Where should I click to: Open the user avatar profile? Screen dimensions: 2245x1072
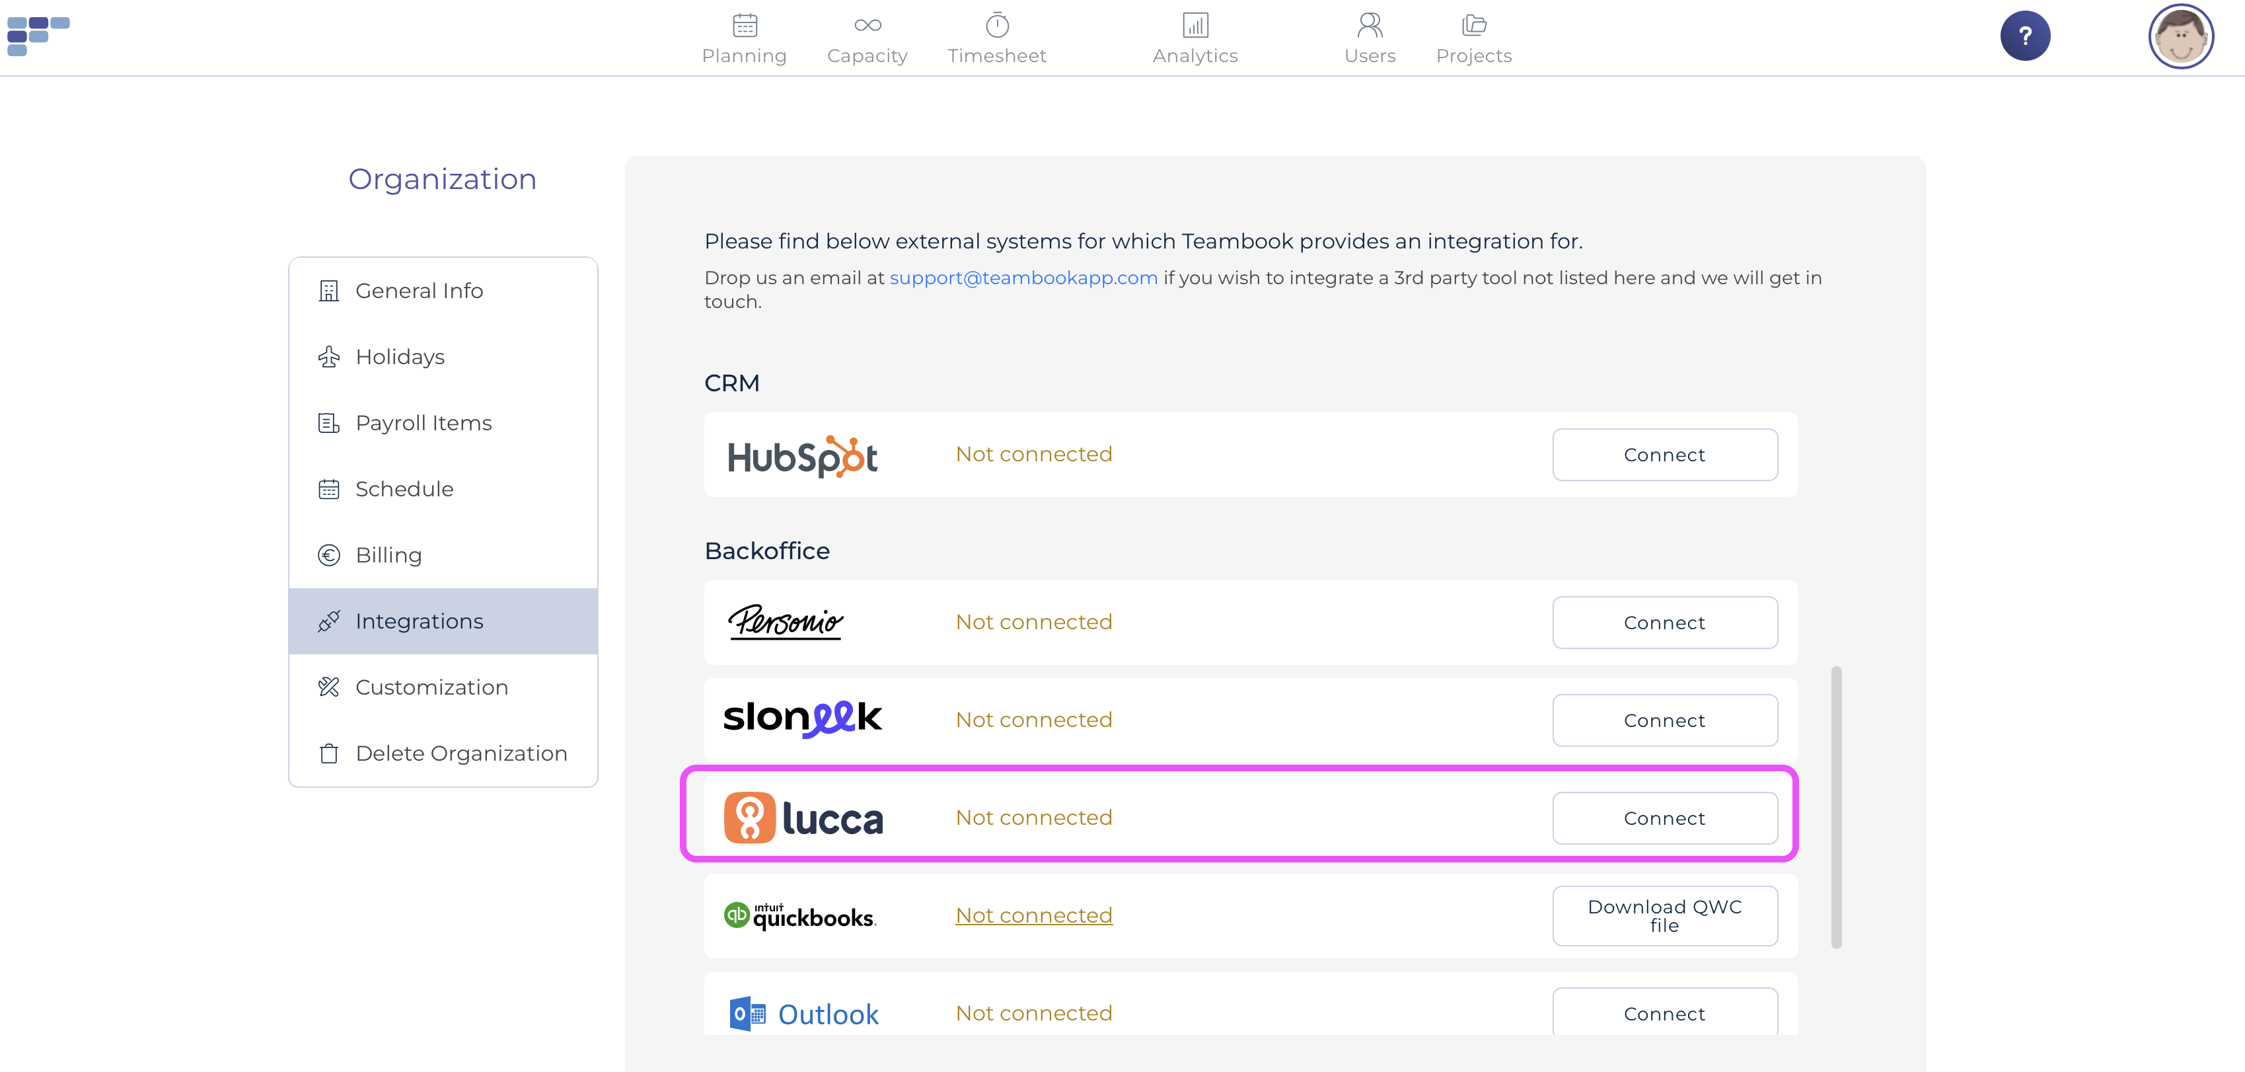(x=2180, y=36)
